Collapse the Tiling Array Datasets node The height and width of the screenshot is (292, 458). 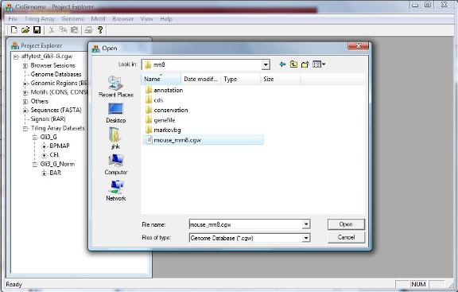point(25,128)
